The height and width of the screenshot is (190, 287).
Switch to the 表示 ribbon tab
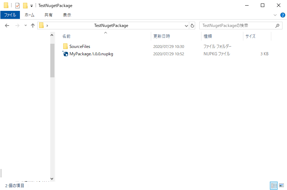(x=67, y=15)
